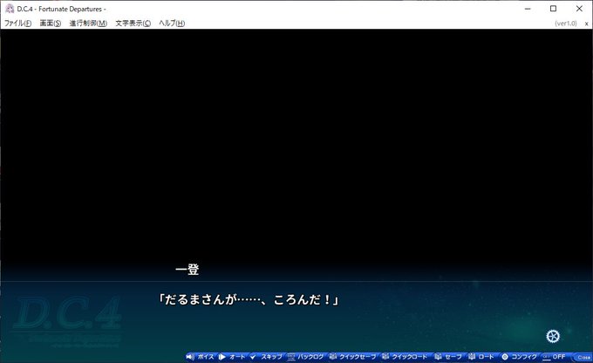Screen dimensions: 593x363
Task: Click the dialogue text だるまさんが……、ころんだ！
Action: 248,300
